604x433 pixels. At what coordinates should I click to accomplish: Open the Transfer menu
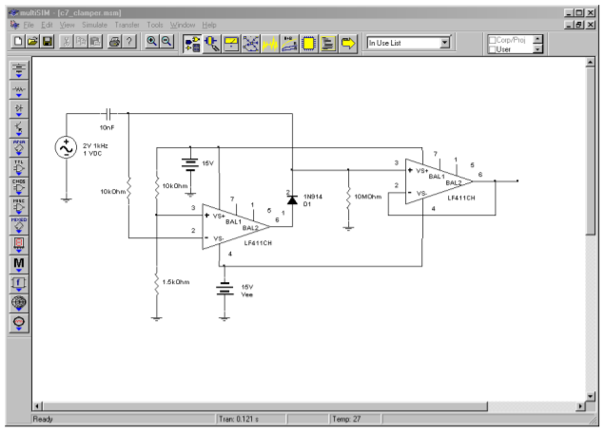pyautogui.click(x=127, y=24)
